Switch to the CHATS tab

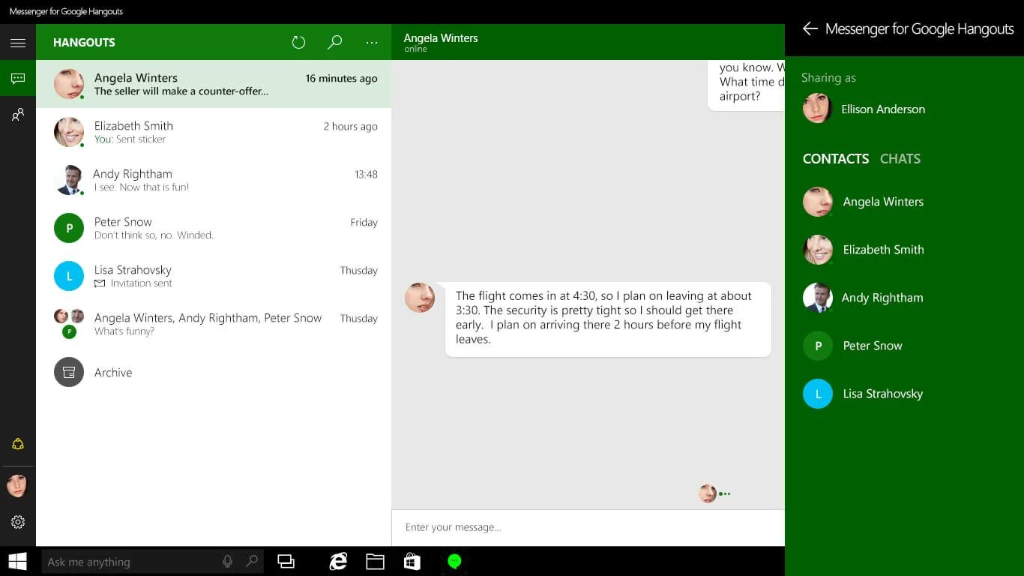[900, 159]
